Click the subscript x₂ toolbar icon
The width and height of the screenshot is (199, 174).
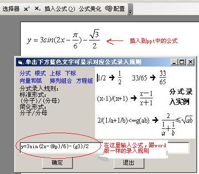[38, 8]
